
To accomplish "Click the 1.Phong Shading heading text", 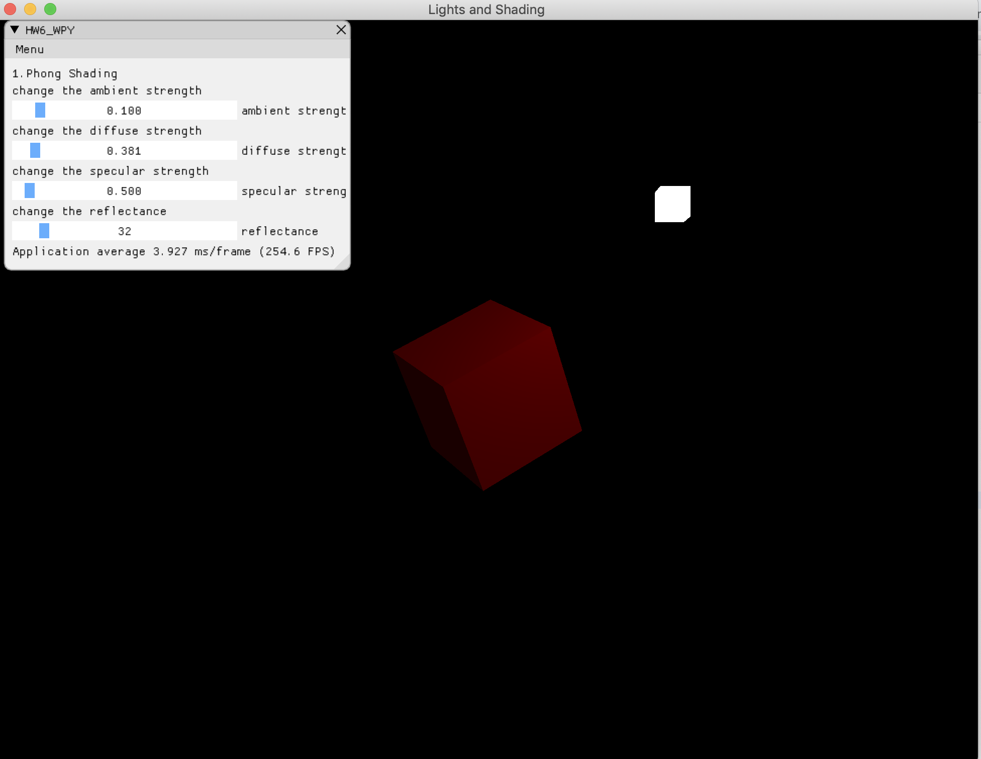I will click(x=64, y=73).
